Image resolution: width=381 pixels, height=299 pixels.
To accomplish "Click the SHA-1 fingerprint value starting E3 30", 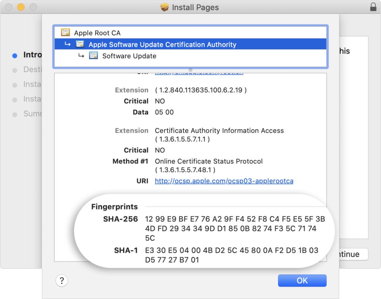I will (x=231, y=255).
